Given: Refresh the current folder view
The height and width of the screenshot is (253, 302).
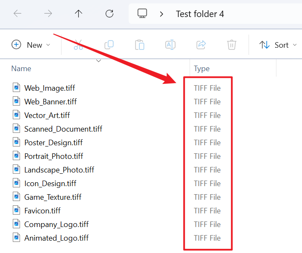Looking at the screenshot, I should pyautogui.click(x=109, y=14).
